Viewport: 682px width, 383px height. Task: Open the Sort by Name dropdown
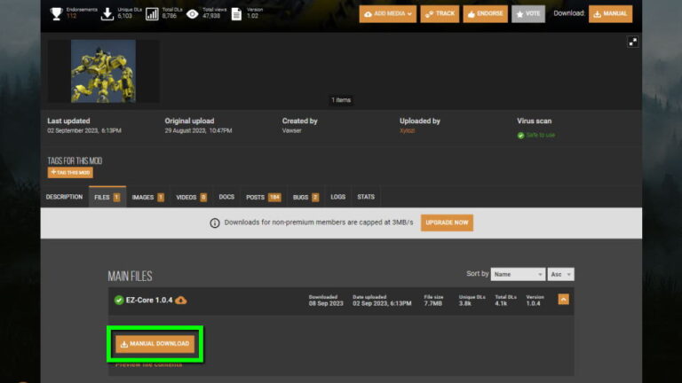tap(516, 275)
